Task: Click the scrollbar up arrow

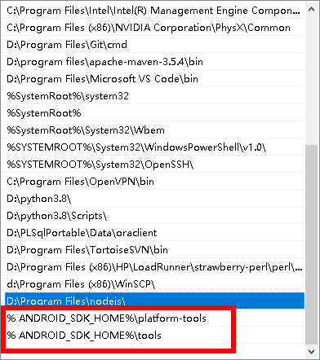Action: [x=312, y=9]
